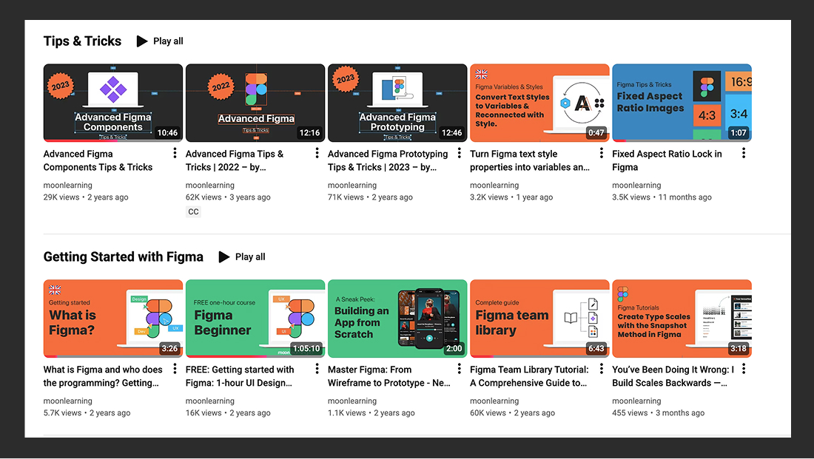Click the Advanced Figma Components thumbnail

[112, 103]
